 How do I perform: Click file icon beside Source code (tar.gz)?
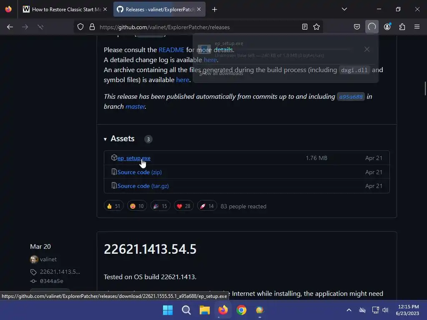click(114, 185)
